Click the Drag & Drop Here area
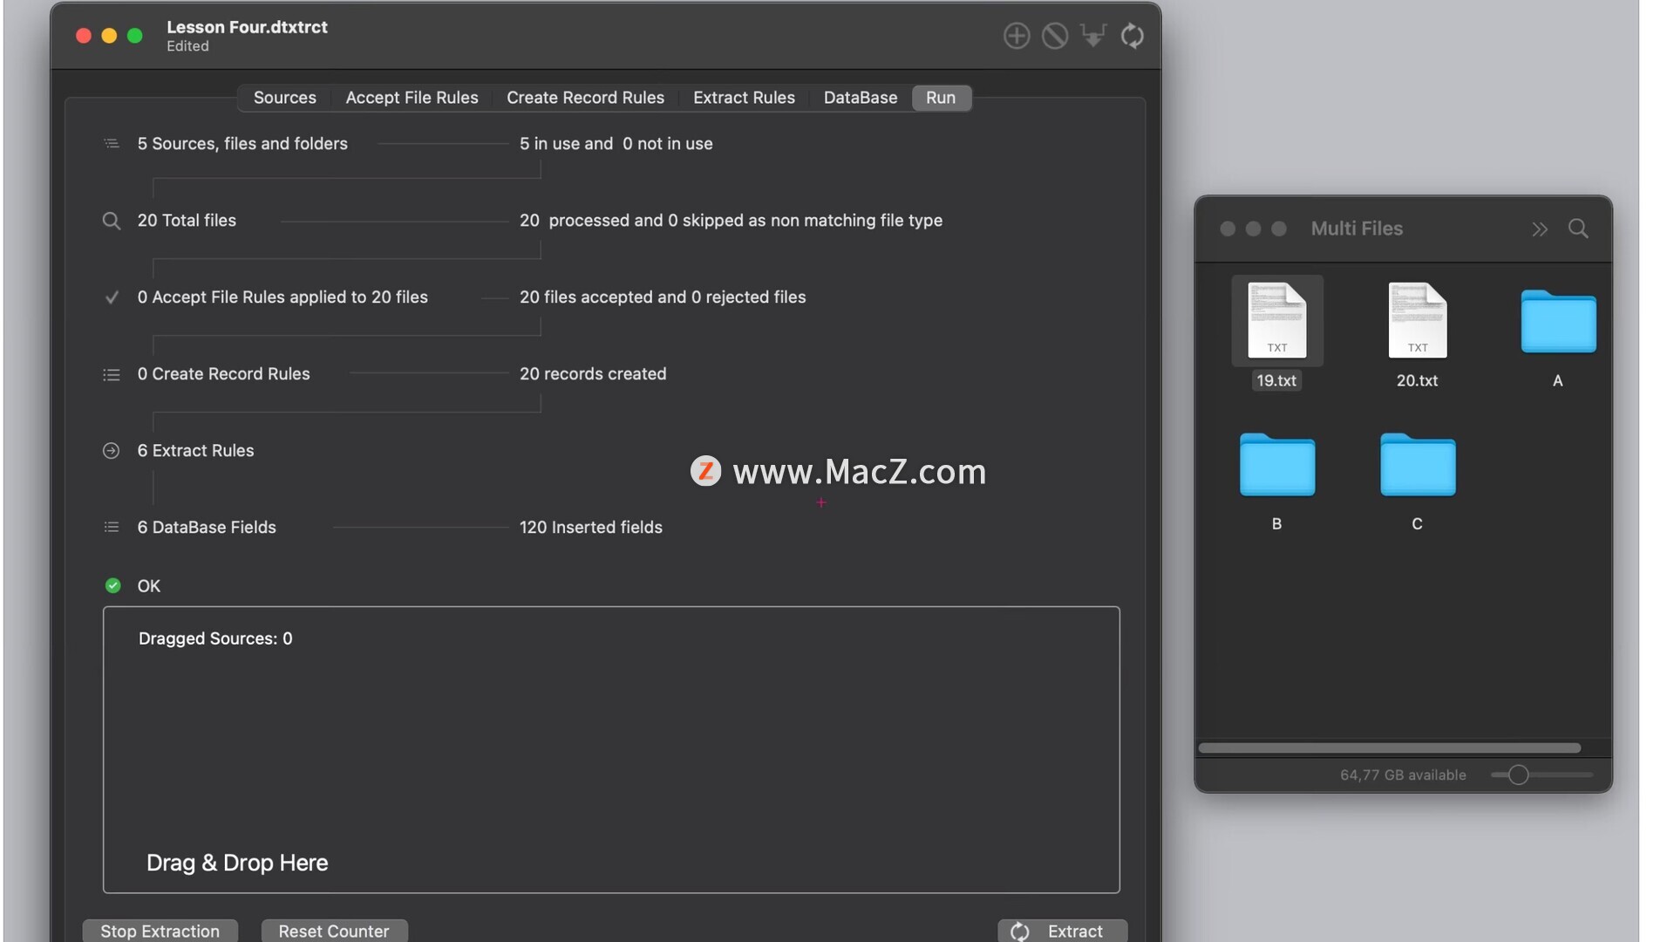Viewport: 1674px width, 942px height. click(x=611, y=749)
